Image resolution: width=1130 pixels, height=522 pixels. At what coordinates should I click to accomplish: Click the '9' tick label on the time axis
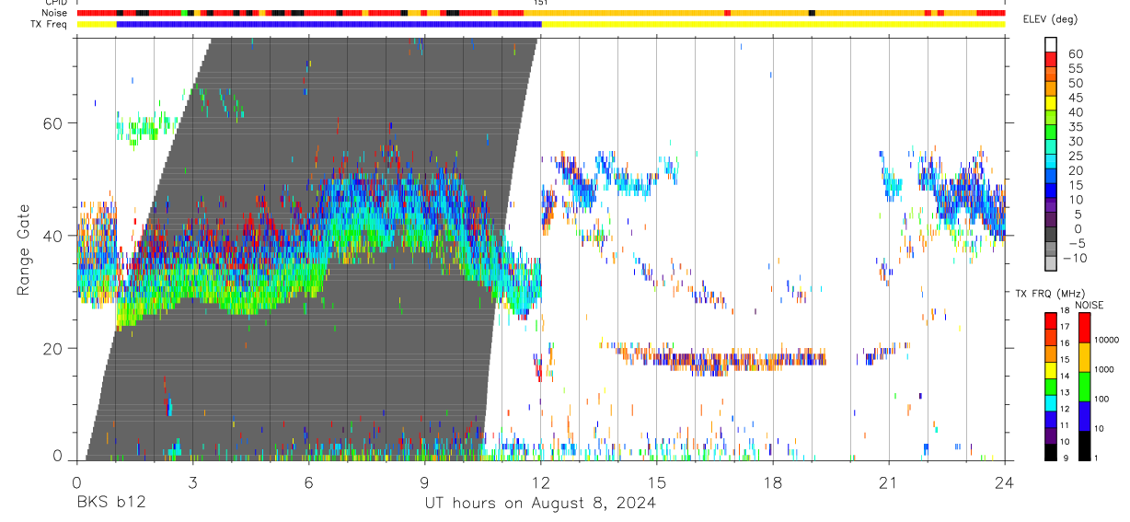pyautogui.click(x=424, y=481)
